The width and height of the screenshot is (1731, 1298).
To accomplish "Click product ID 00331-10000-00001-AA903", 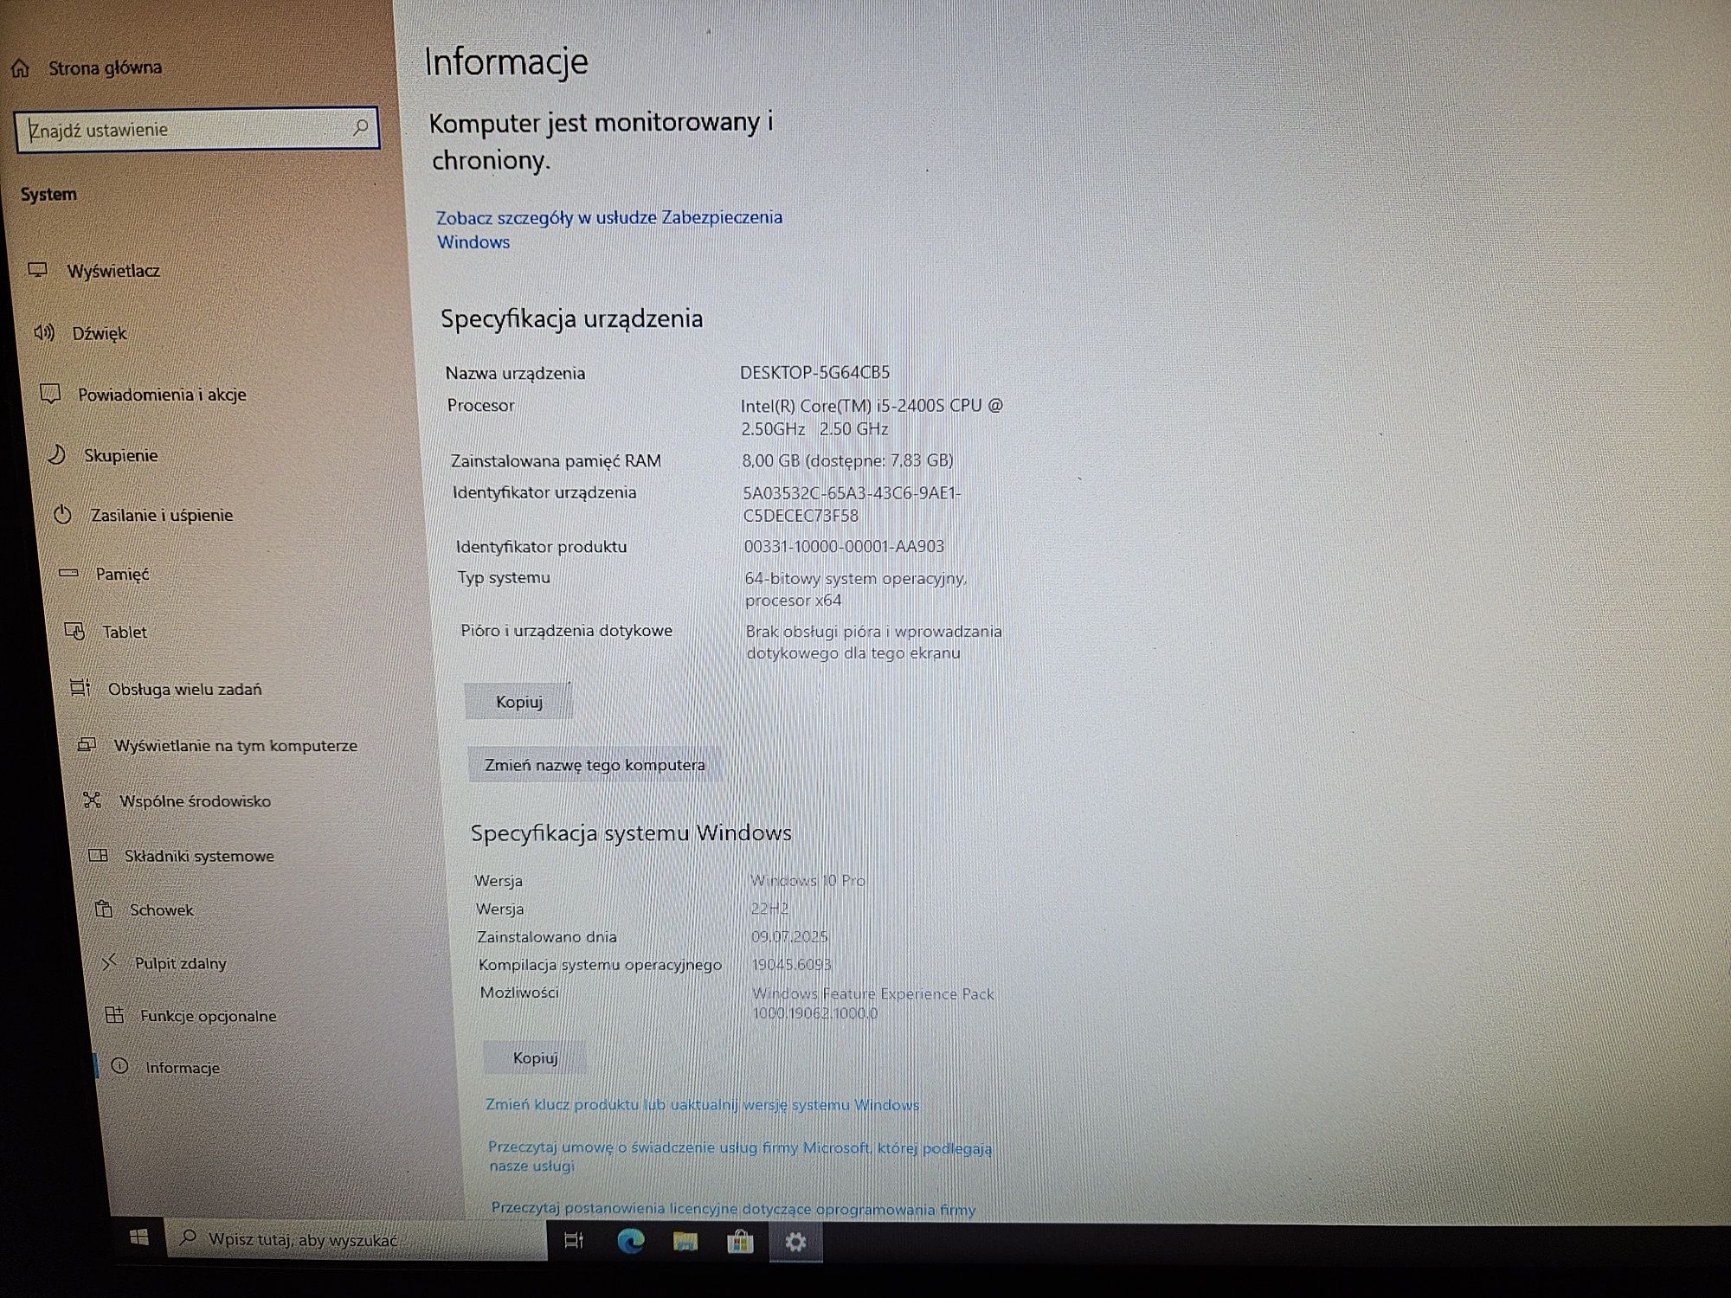I will (x=844, y=546).
